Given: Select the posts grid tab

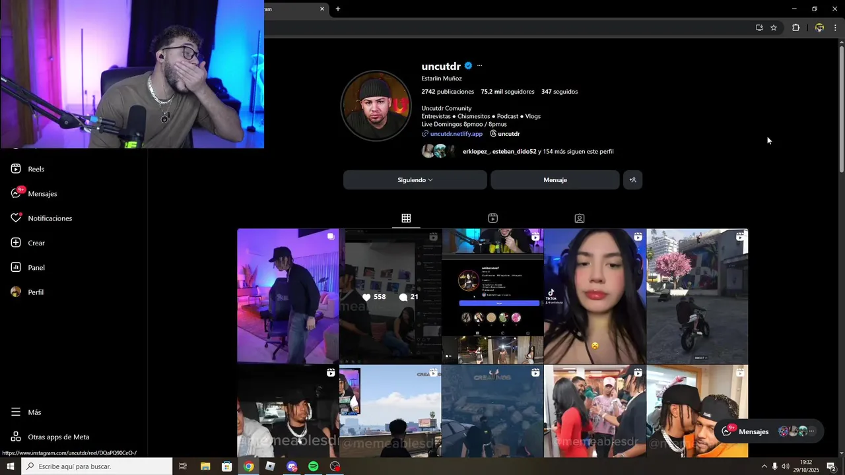Looking at the screenshot, I should coord(406,218).
